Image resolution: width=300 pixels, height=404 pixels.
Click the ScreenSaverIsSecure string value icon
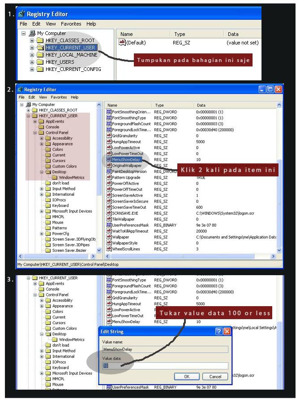tap(109, 201)
